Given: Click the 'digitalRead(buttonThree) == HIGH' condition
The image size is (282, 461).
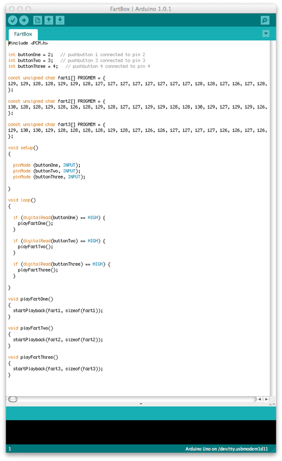Looking at the screenshot, I should point(63,264).
